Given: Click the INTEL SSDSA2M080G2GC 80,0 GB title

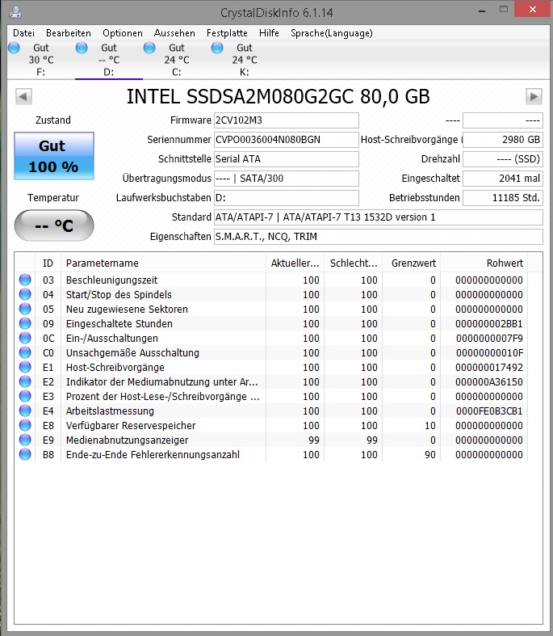Looking at the screenshot, I should pyautogui.click(x=278, y=97).
